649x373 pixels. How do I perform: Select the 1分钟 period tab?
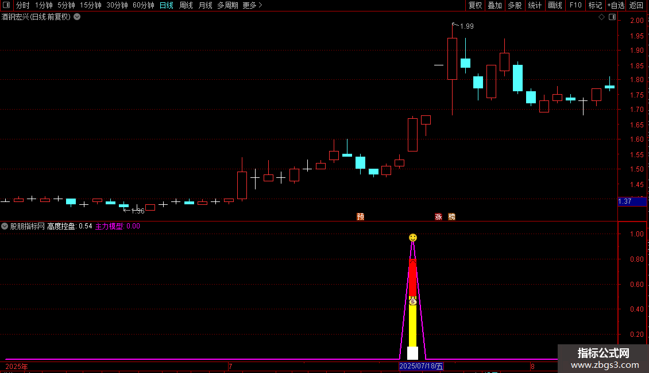44,5
